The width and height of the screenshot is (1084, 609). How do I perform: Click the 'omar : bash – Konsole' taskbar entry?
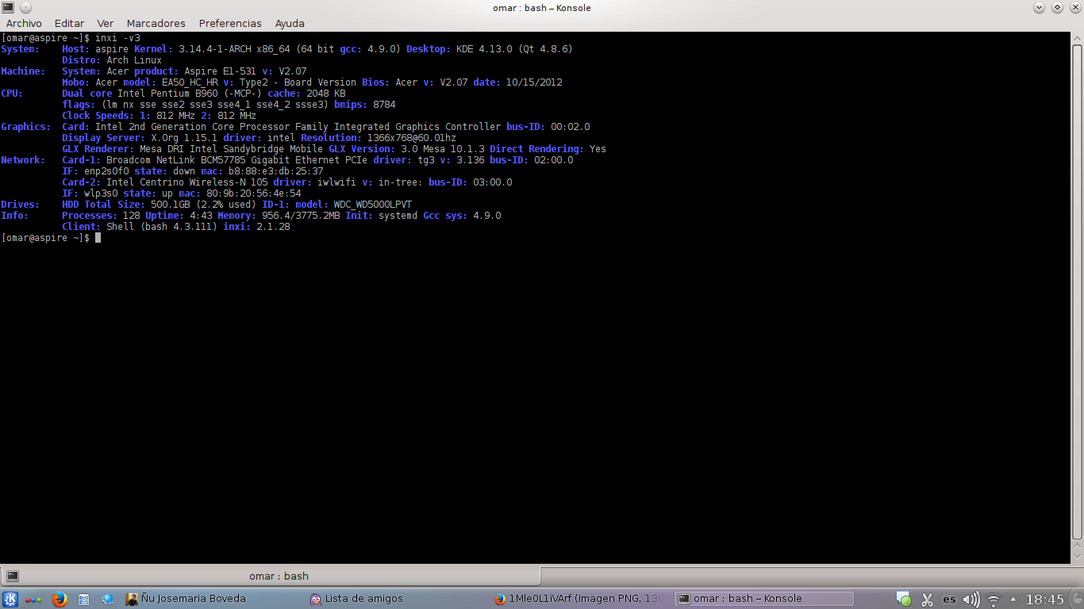(x=764, y=599)
